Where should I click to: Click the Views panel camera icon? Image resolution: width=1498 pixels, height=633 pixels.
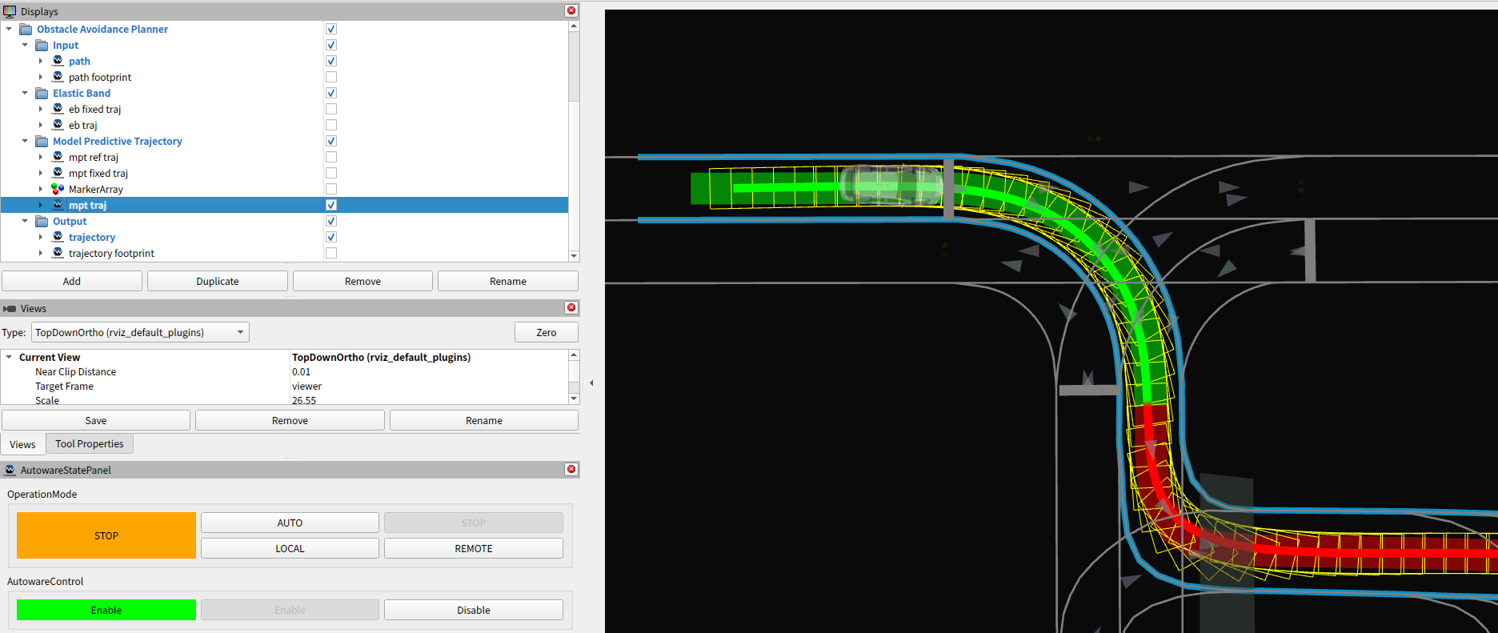coord(10,308)
